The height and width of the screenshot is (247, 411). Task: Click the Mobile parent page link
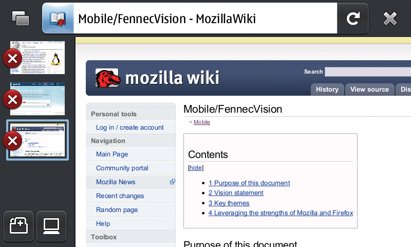(202, 122)
